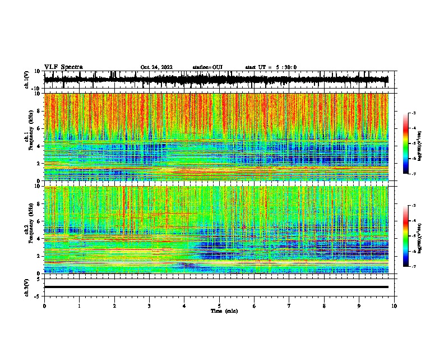
Task: Click the ch.1 spectrogram color scale bar
Action: [x=405, y=143]
